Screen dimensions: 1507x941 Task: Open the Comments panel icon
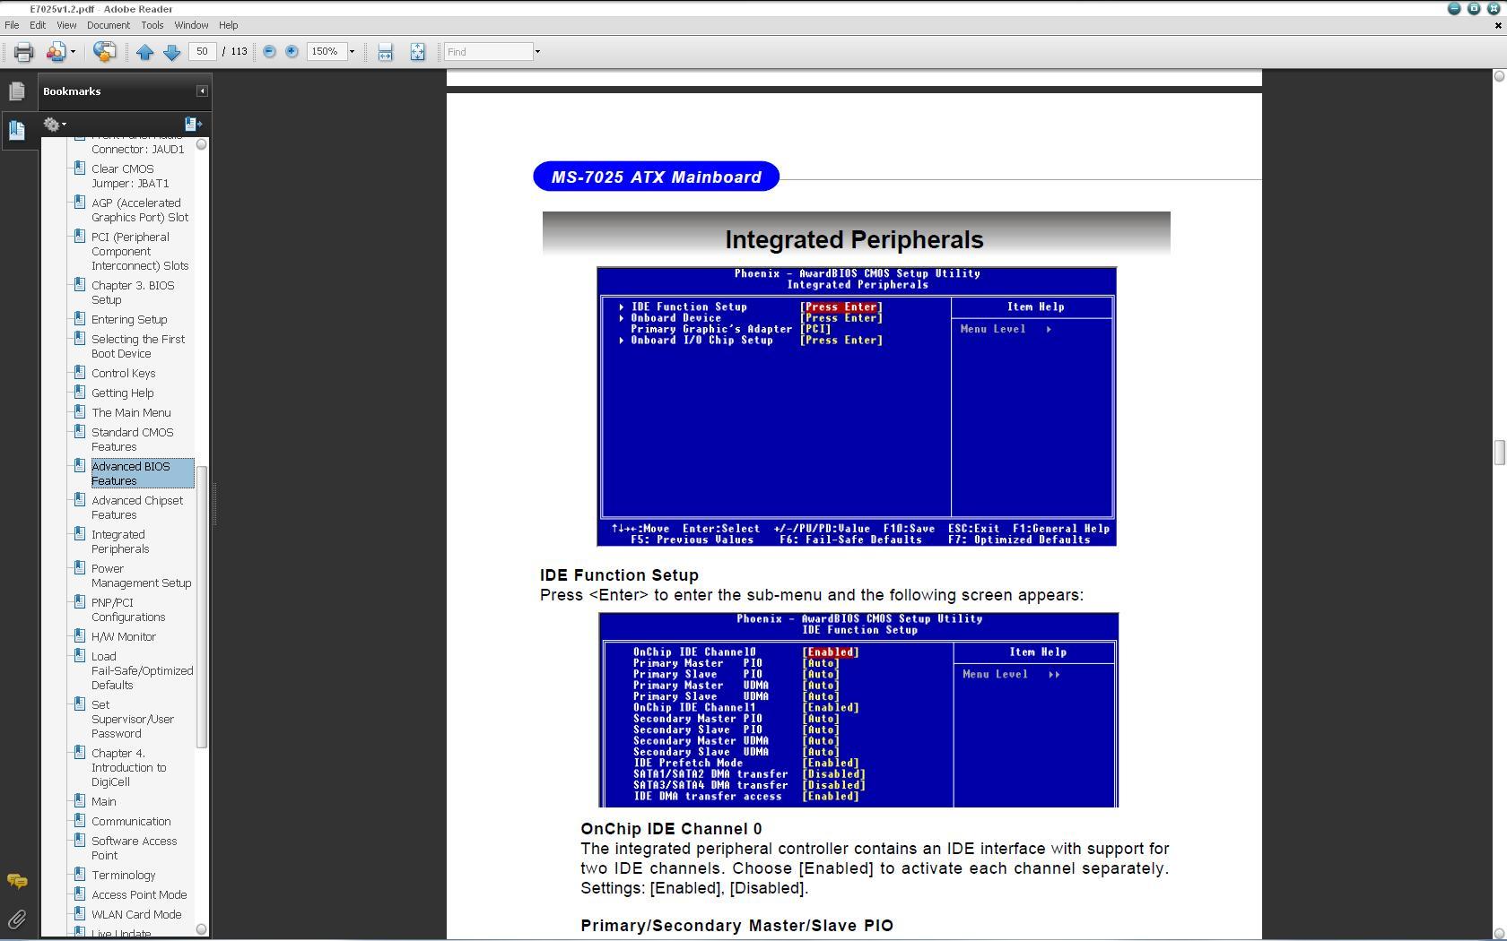point(16,881)
